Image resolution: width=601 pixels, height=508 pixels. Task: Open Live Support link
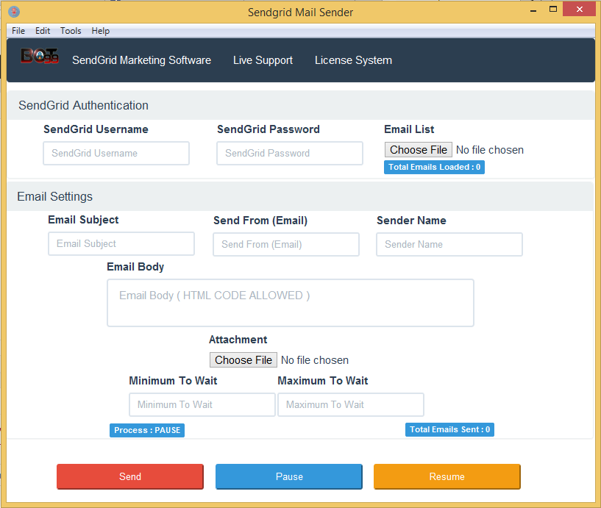click(263, 60)
